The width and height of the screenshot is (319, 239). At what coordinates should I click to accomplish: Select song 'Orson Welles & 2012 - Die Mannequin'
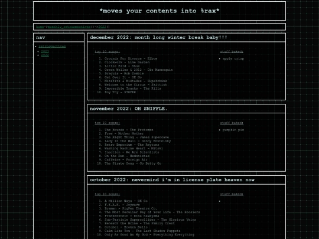139,70
